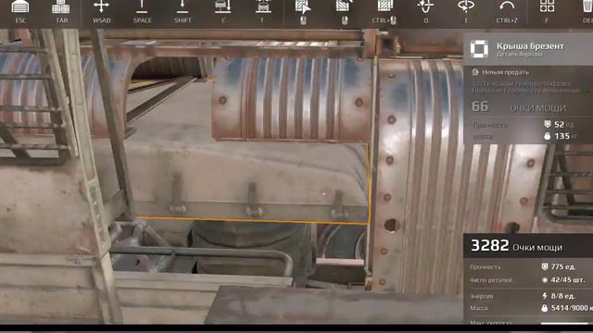Click the 5414/9000 mass value
Screen dimensions: 593x333
tap(572, 308)
